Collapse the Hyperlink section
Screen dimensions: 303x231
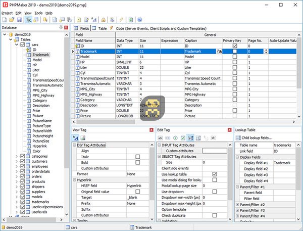coord(74,180)
